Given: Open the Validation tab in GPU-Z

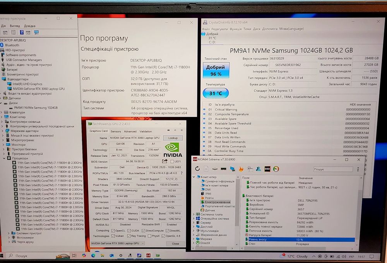Looking at the screenshot, I should [x=146, y=131].
